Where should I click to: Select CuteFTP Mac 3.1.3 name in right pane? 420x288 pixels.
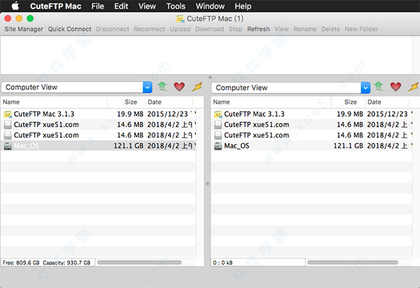(x=254, y=114)
